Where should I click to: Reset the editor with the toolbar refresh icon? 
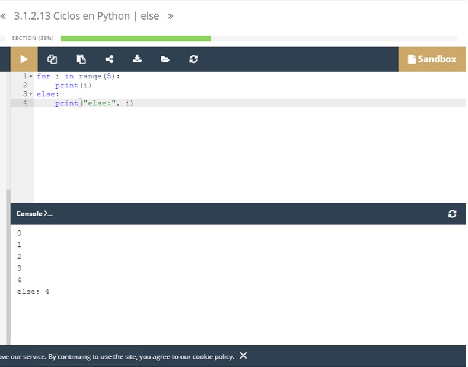[x=193, y=59]
